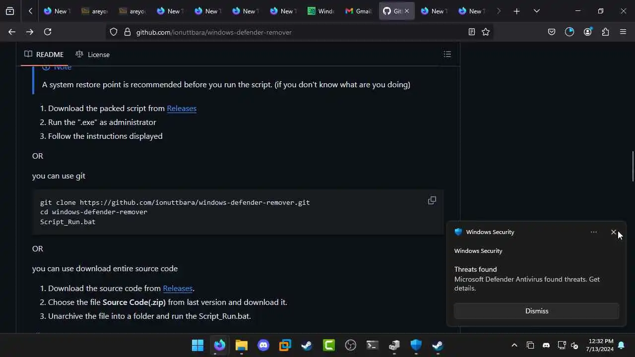Go back one page
The width and height of the screenshot is (635, 357).
point(12,32)
